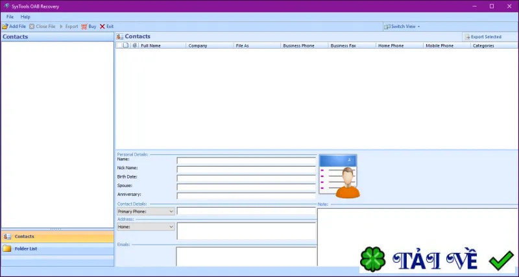Click the Exit label in toolbar

(x=110, y=27)
